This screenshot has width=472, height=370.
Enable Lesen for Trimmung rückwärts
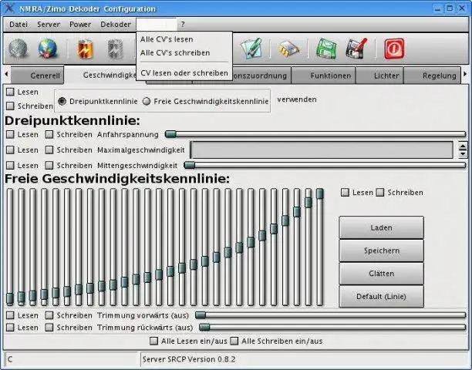tap(10, 328)
